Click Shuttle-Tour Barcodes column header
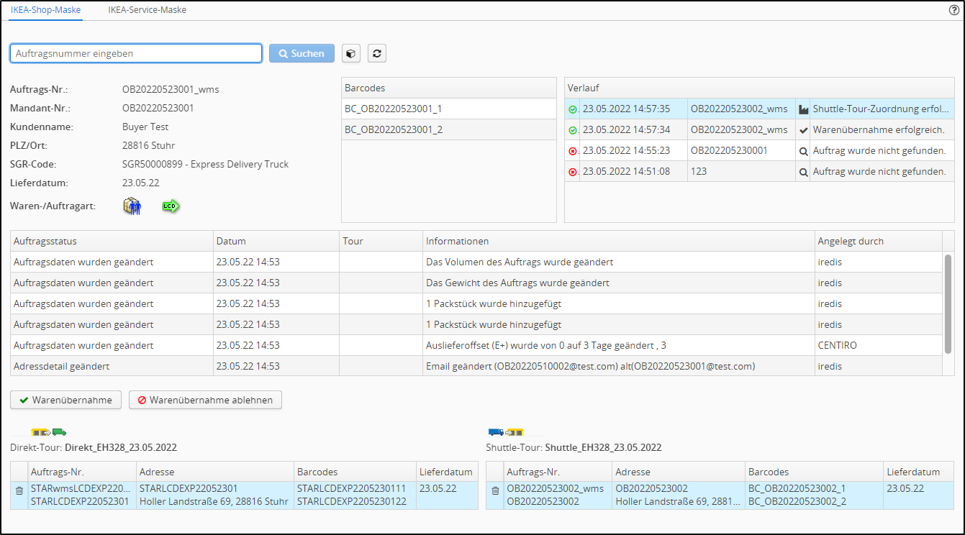Screen dimensions: 965x535 pyautogui.click(x=814, y=472)
